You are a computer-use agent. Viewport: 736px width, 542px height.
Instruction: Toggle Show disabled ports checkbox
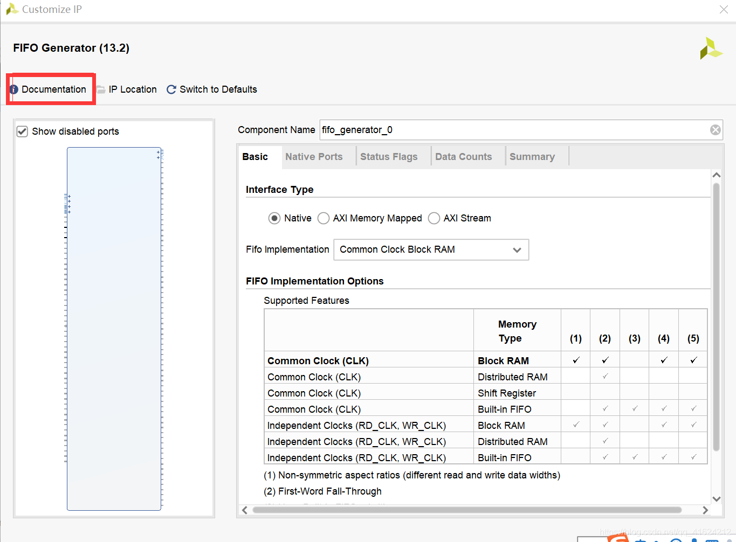pos(22,131)
